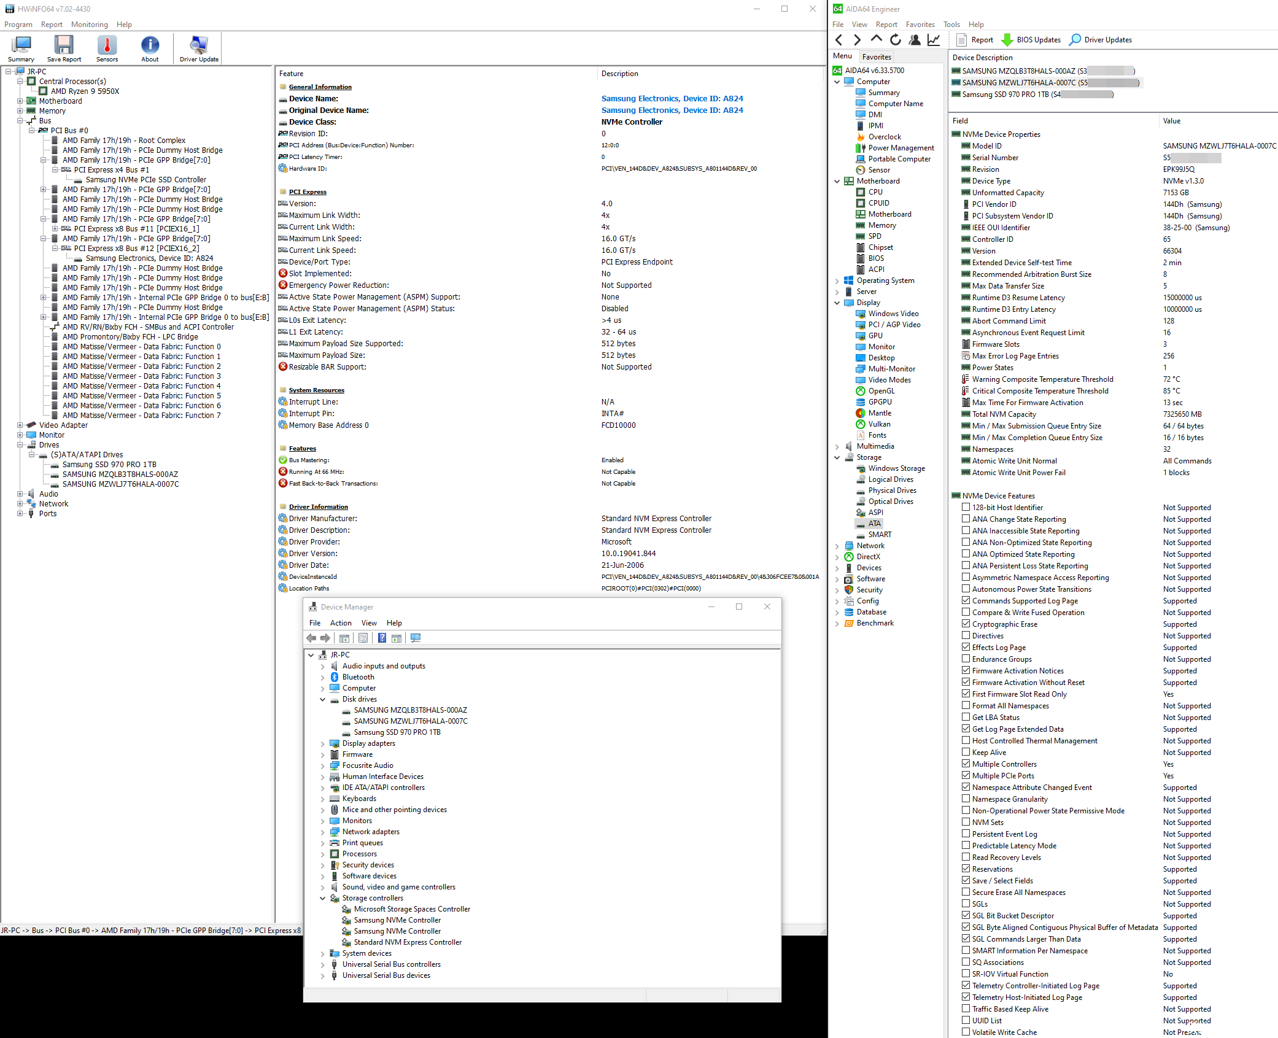Collapse Drives node in HWiNFO64 tree
1278x1038 pixels.
(20, 445)
